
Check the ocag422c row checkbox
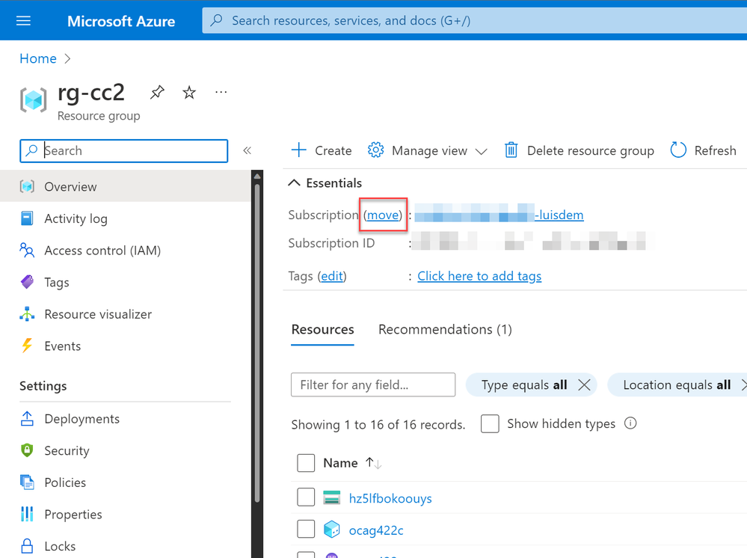(x=306, y=529)
